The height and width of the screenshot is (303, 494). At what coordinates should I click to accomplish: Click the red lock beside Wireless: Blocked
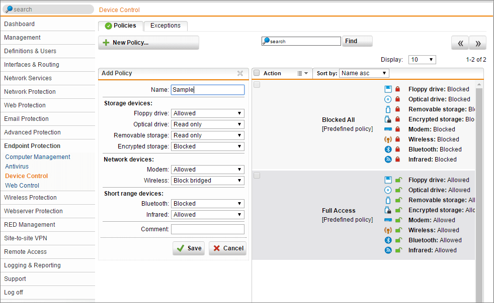397,139
